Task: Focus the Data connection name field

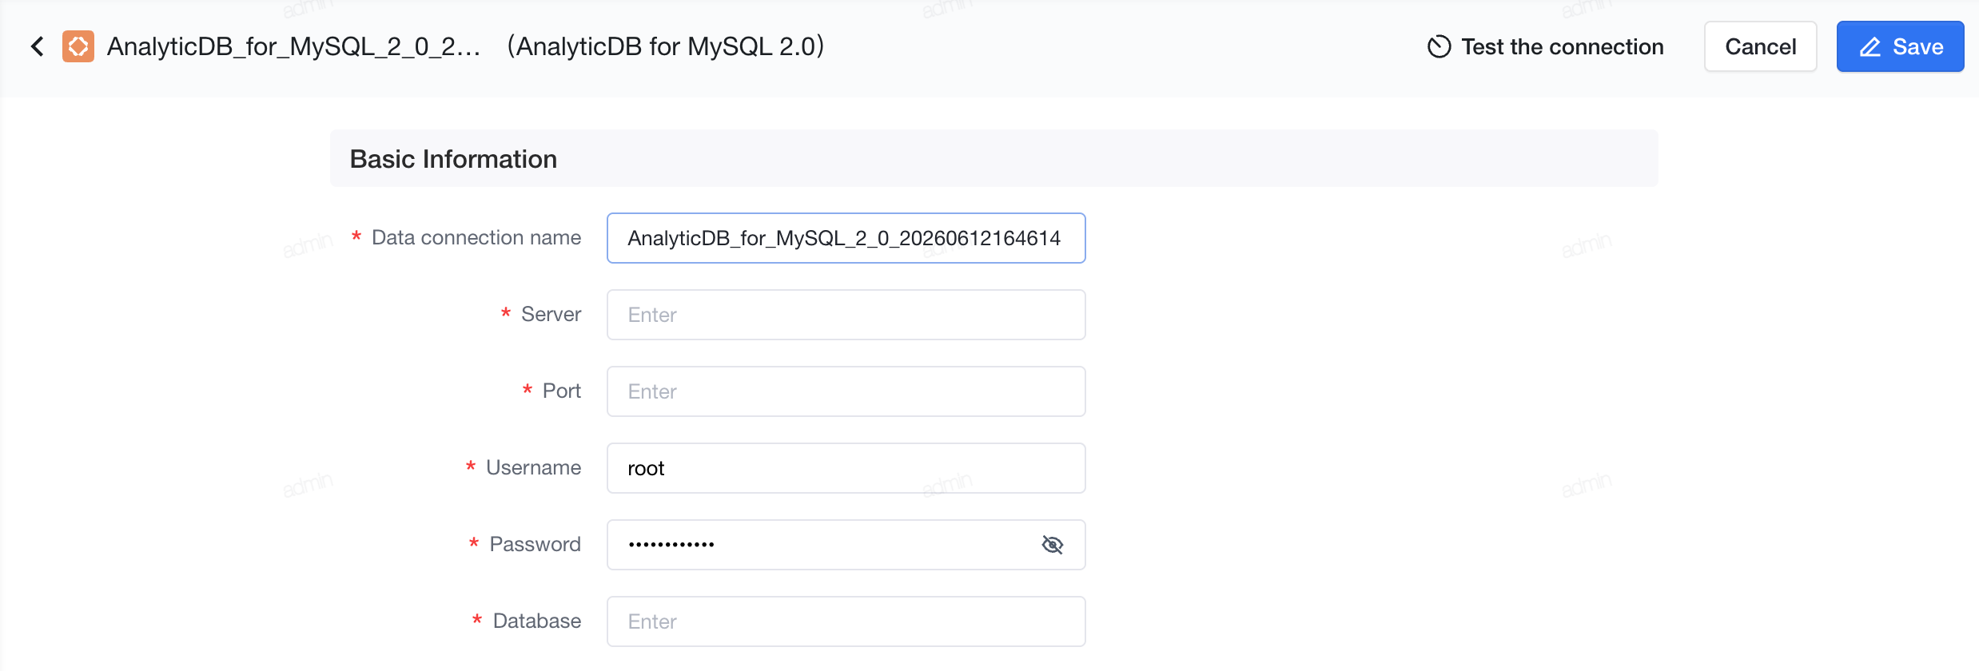Action: tap(846, 238)
